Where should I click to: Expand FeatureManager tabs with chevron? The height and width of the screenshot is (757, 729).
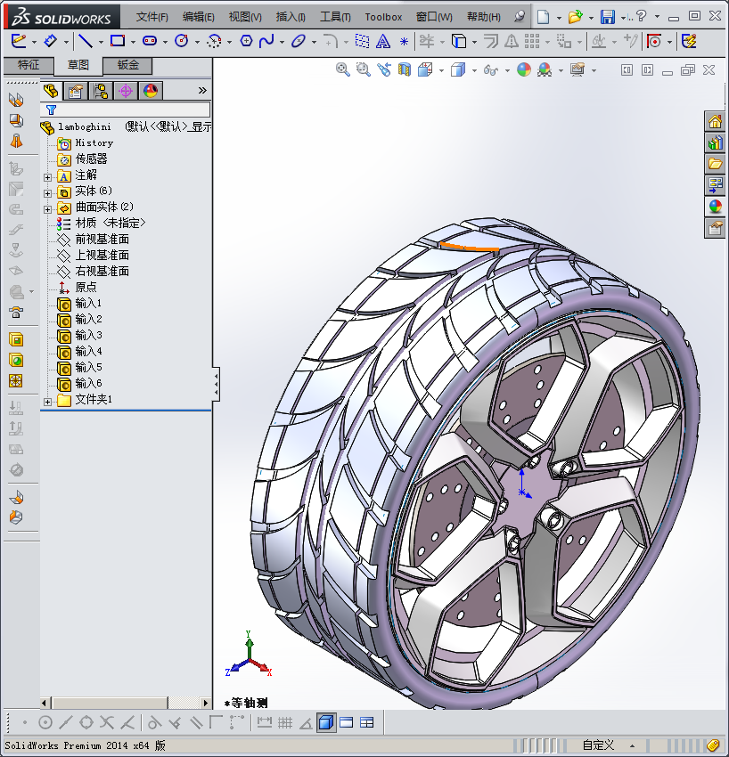point(202,90)
